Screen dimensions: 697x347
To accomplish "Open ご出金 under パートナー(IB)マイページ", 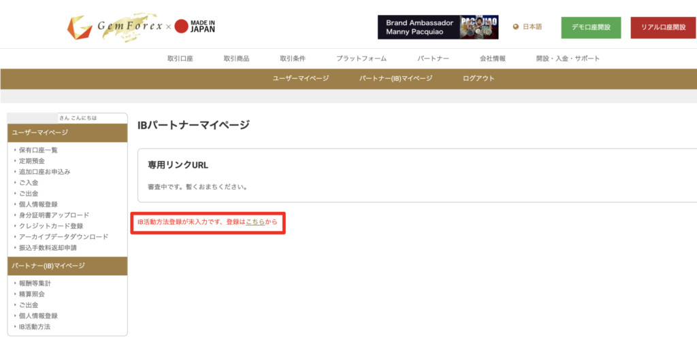I will point(29,305).
